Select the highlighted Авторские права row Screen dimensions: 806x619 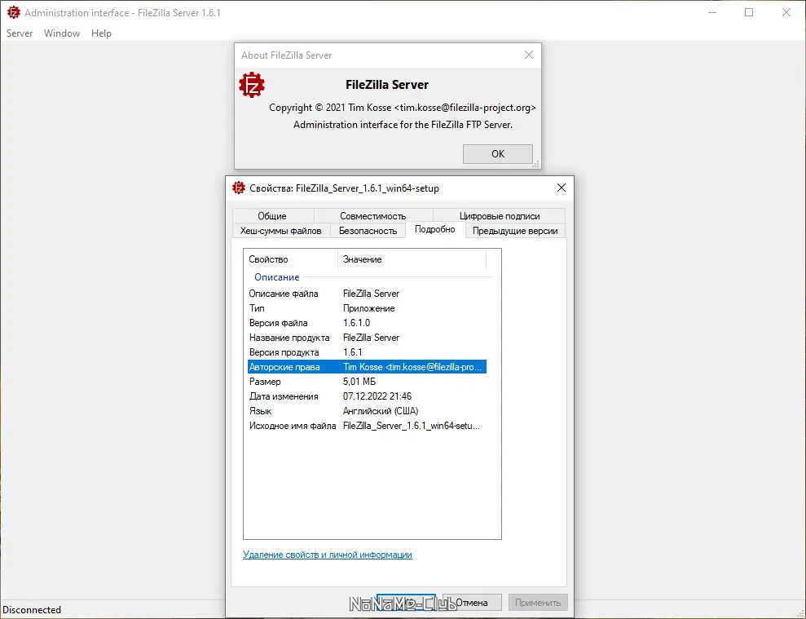coord(367,367)
